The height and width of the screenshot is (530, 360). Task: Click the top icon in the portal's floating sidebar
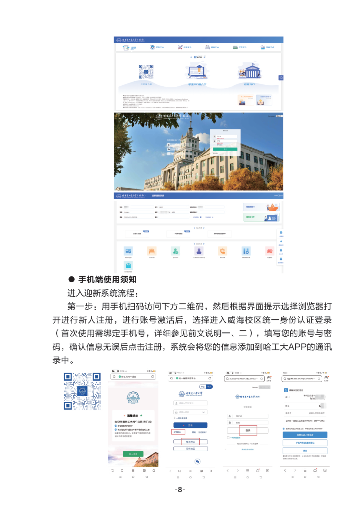coord(281,233)
